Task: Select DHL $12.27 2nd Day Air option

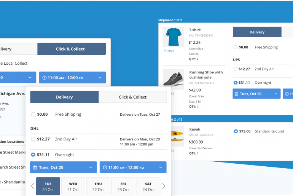Action: click(x=33, y=139)
